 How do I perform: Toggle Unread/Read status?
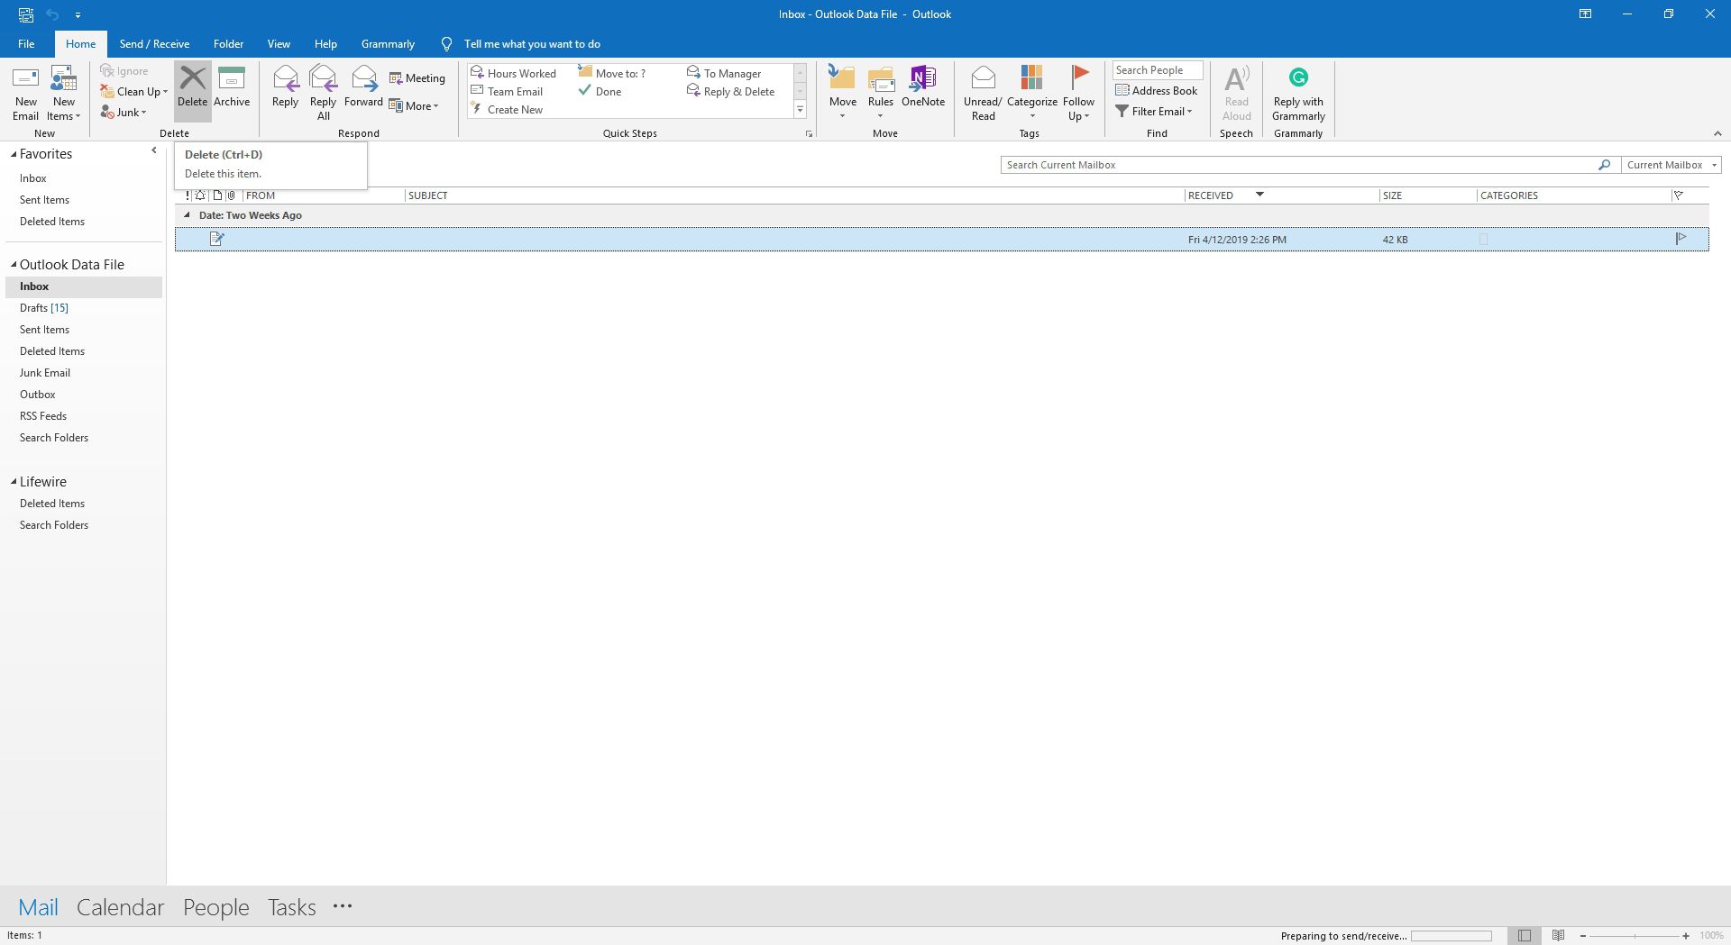click(983, 93)
